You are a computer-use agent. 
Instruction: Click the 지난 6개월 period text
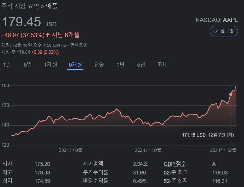coord(66,35)
